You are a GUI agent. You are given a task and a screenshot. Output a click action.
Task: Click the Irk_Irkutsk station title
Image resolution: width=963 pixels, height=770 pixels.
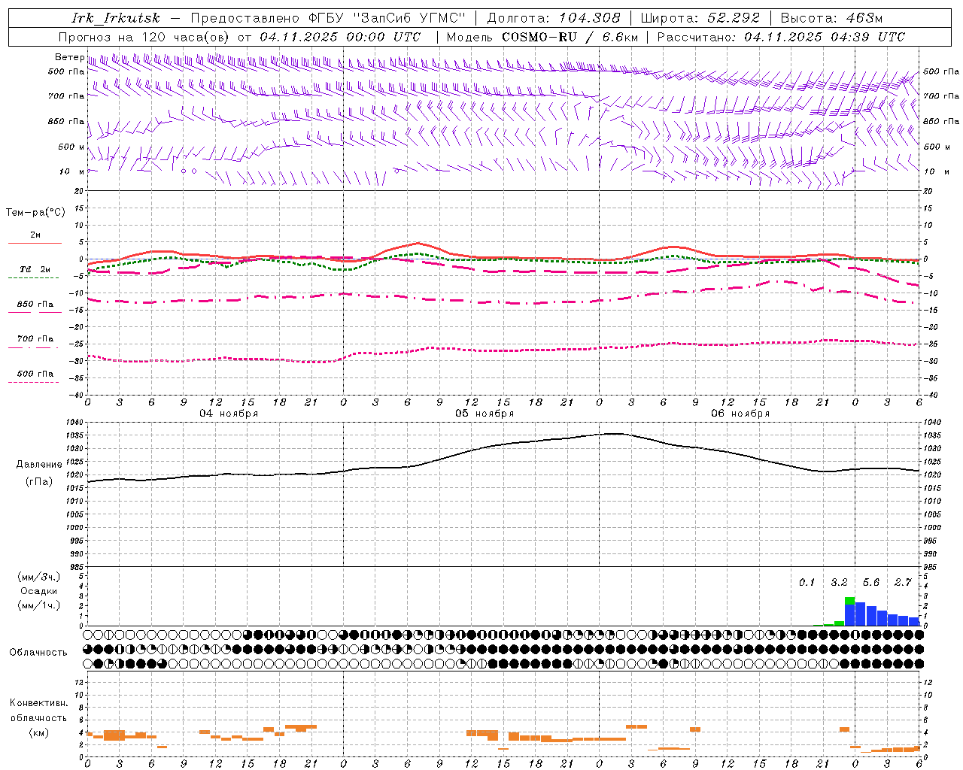(x=116, y=18)
